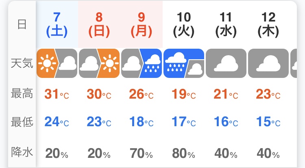The width and height of the screenshot is (305, 168).
Task: Select the Wednesday 11 (水) date header
Action: point(226,24)
